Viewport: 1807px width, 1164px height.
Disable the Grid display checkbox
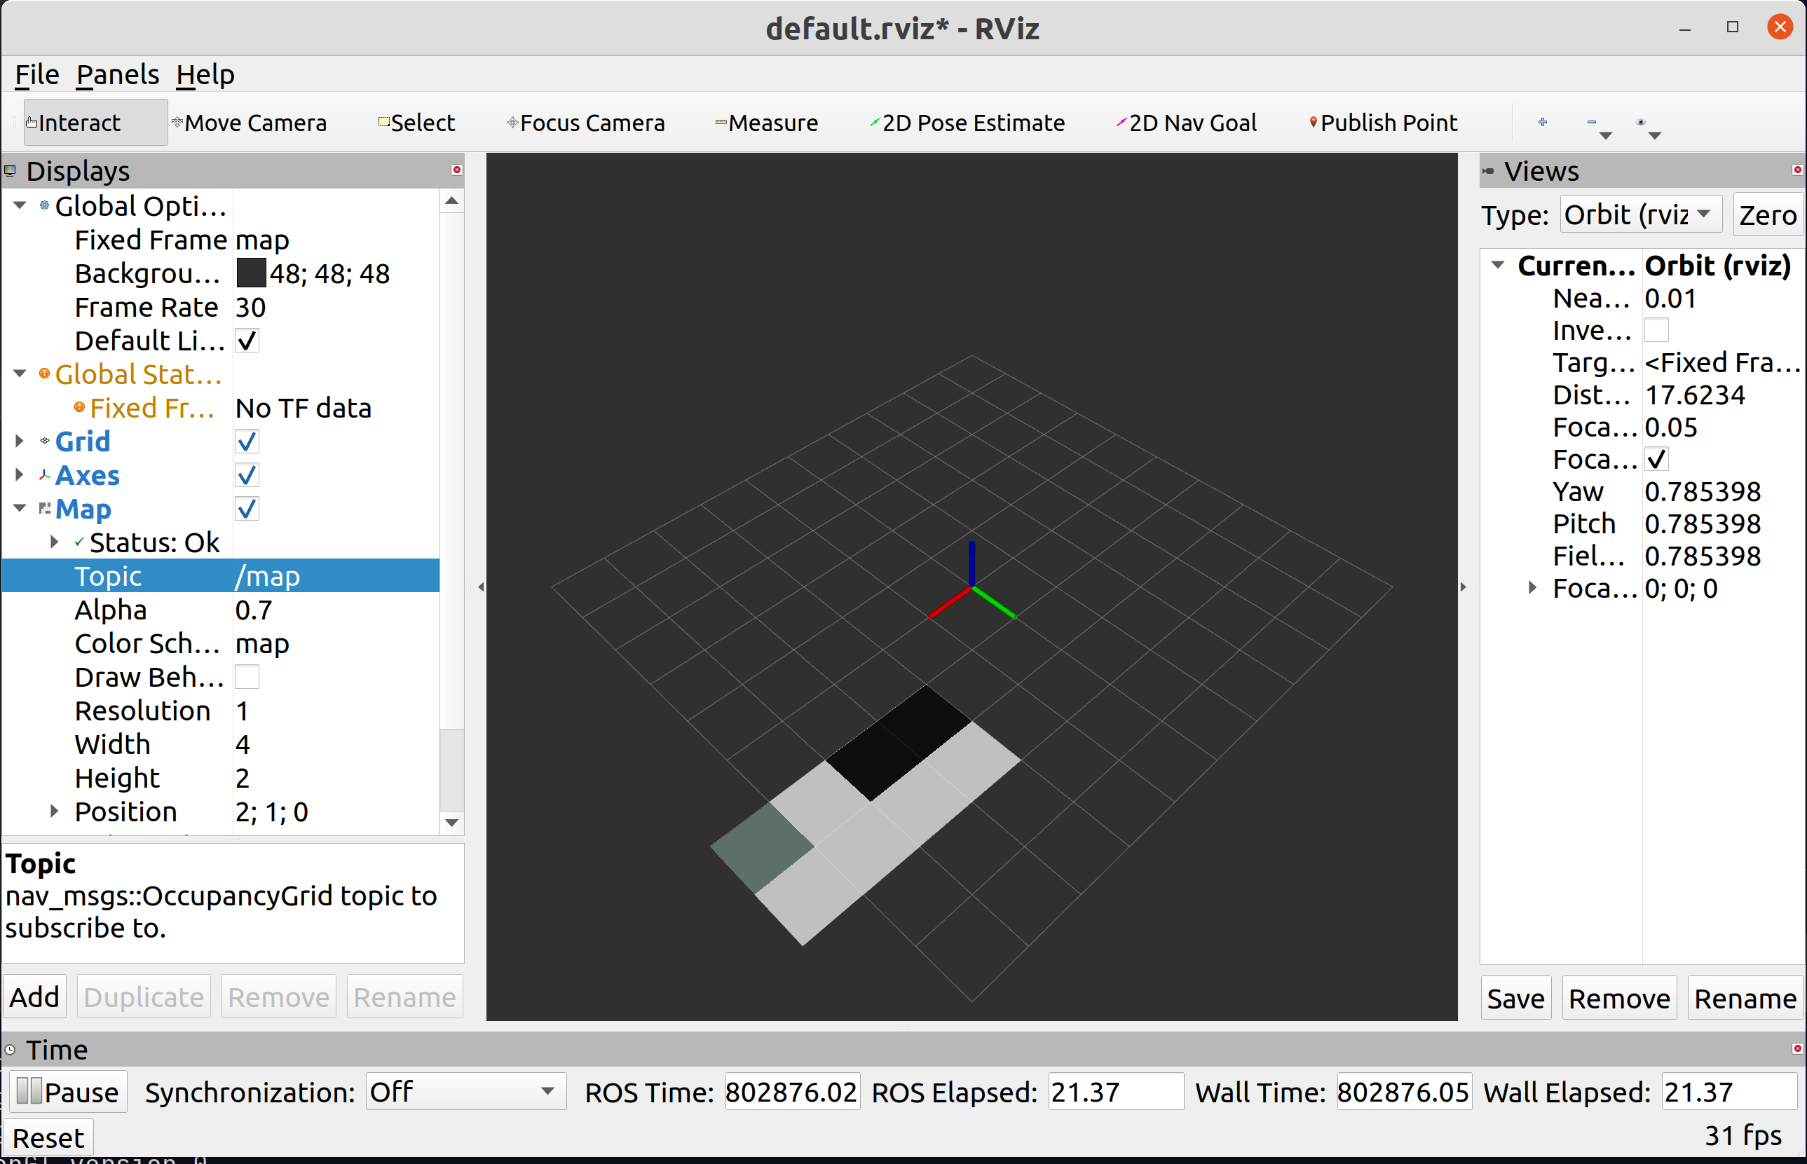247,441
